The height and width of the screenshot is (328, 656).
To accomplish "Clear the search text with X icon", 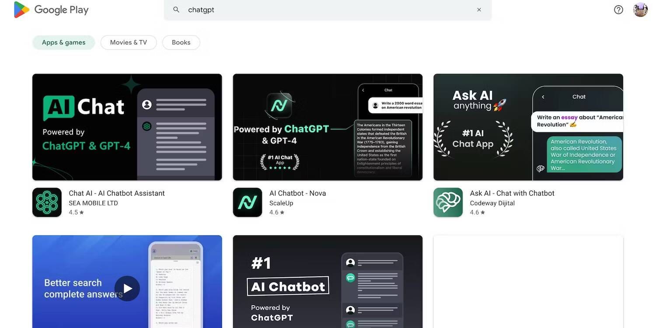I will click(479, 10).
